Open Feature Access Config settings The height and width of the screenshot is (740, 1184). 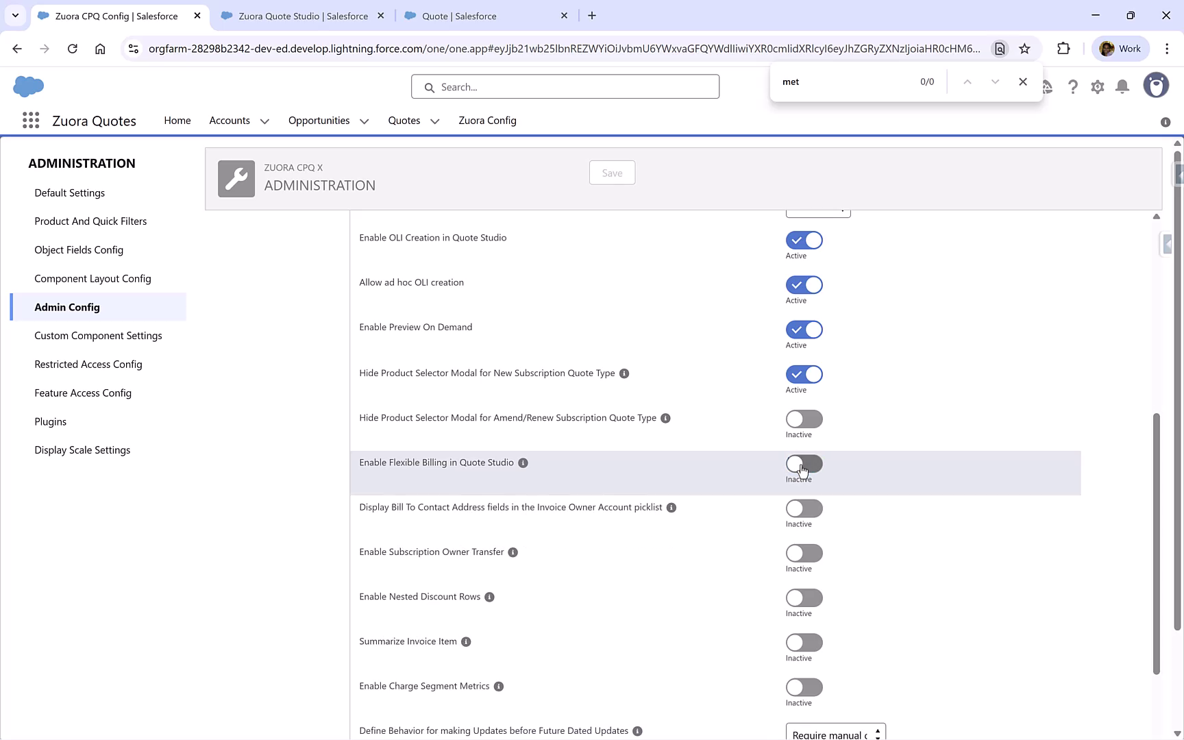pos(83,393)
